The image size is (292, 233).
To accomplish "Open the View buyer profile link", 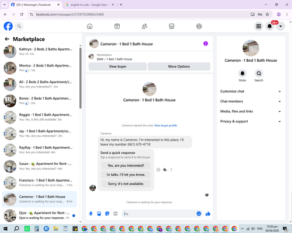I will 165,125.
